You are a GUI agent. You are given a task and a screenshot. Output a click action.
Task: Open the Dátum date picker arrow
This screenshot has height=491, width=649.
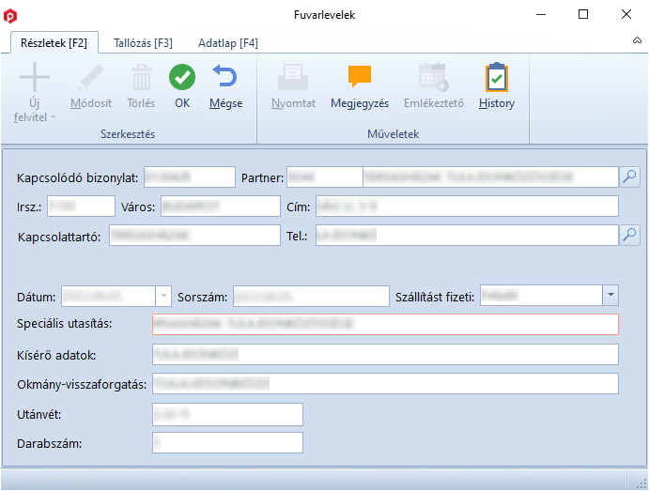(164, 296)
